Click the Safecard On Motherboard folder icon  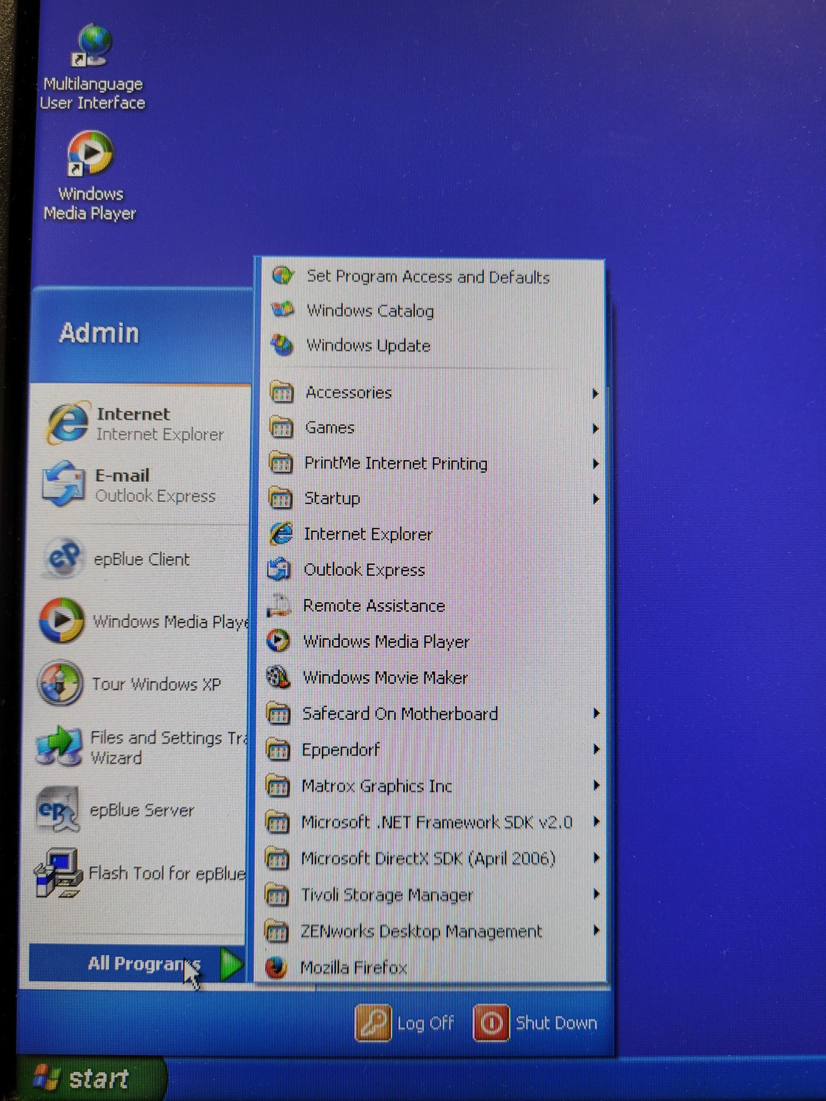[278, 714]
